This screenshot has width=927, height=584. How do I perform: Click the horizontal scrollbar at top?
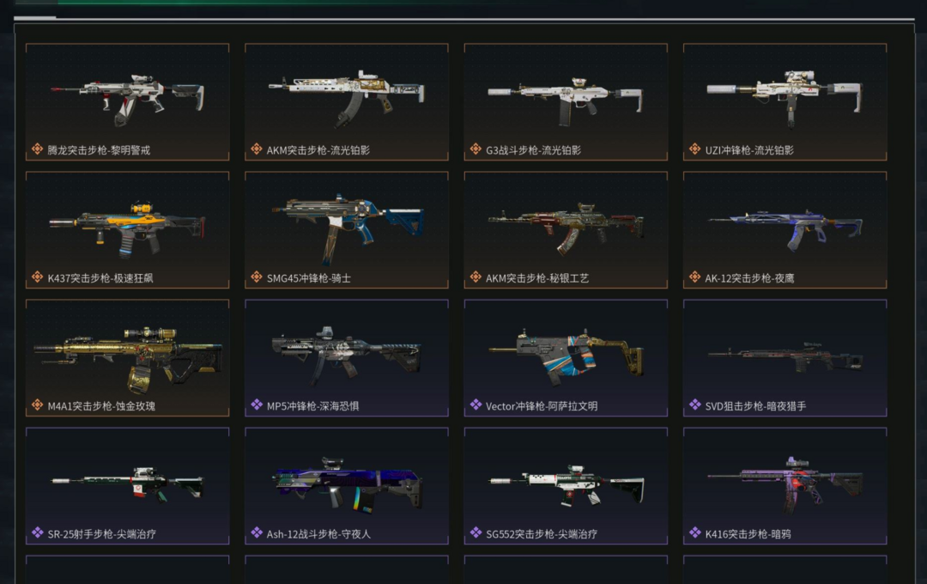tap(464, 18)
